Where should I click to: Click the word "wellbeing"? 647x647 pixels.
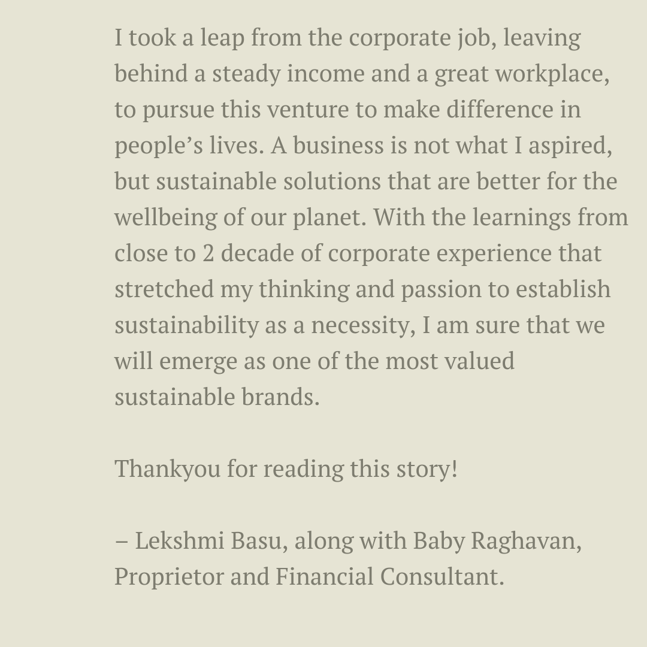pos(165,218)
